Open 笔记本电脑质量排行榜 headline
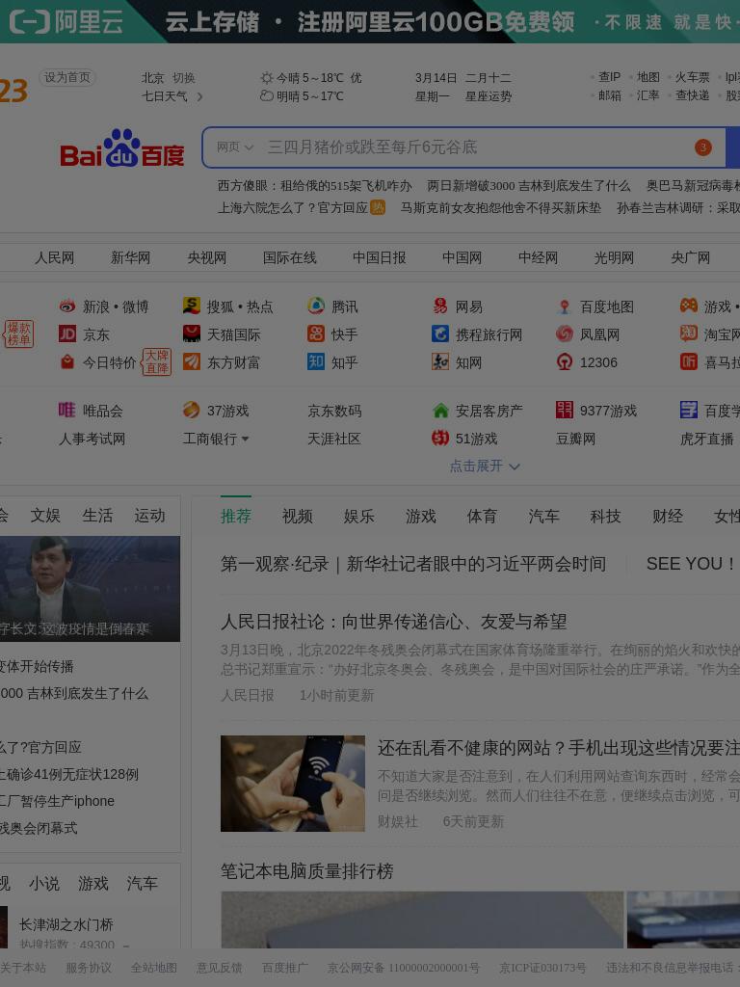 click(x=306, y=871)
